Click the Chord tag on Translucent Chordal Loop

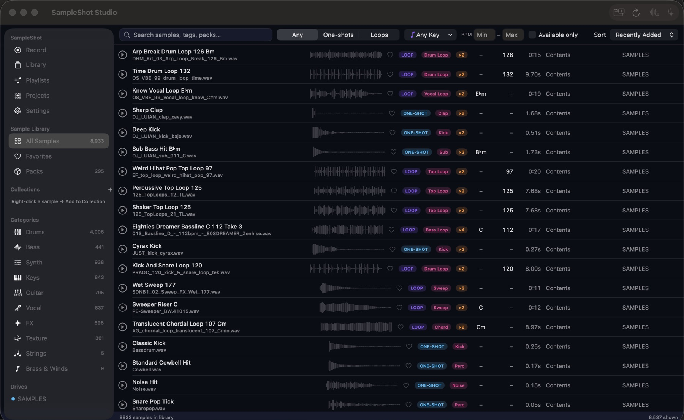point(441,327)
